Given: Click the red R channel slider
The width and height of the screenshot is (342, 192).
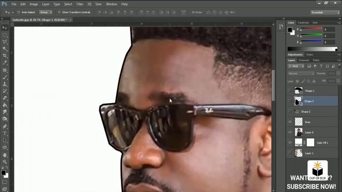Looking at the screenshot, I should pyautogui.click(x=312, y=29).
